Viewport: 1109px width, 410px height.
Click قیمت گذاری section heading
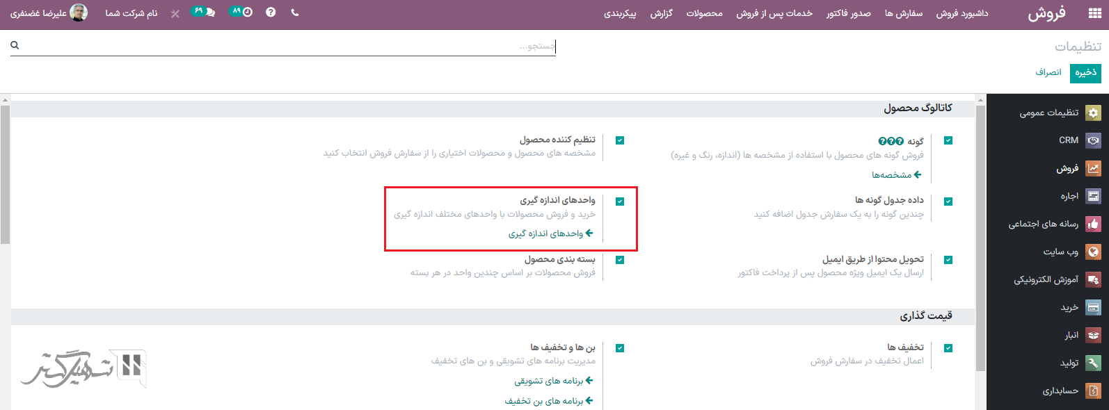[926, 316]
